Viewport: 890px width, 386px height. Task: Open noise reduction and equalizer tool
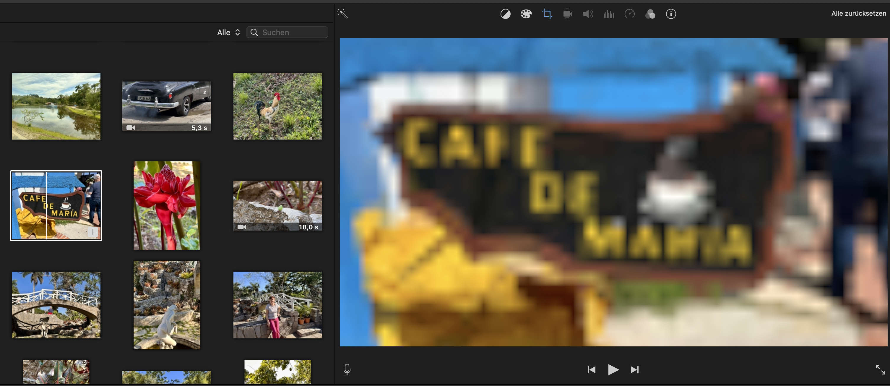pyautogui.click(x=608, y=14)
